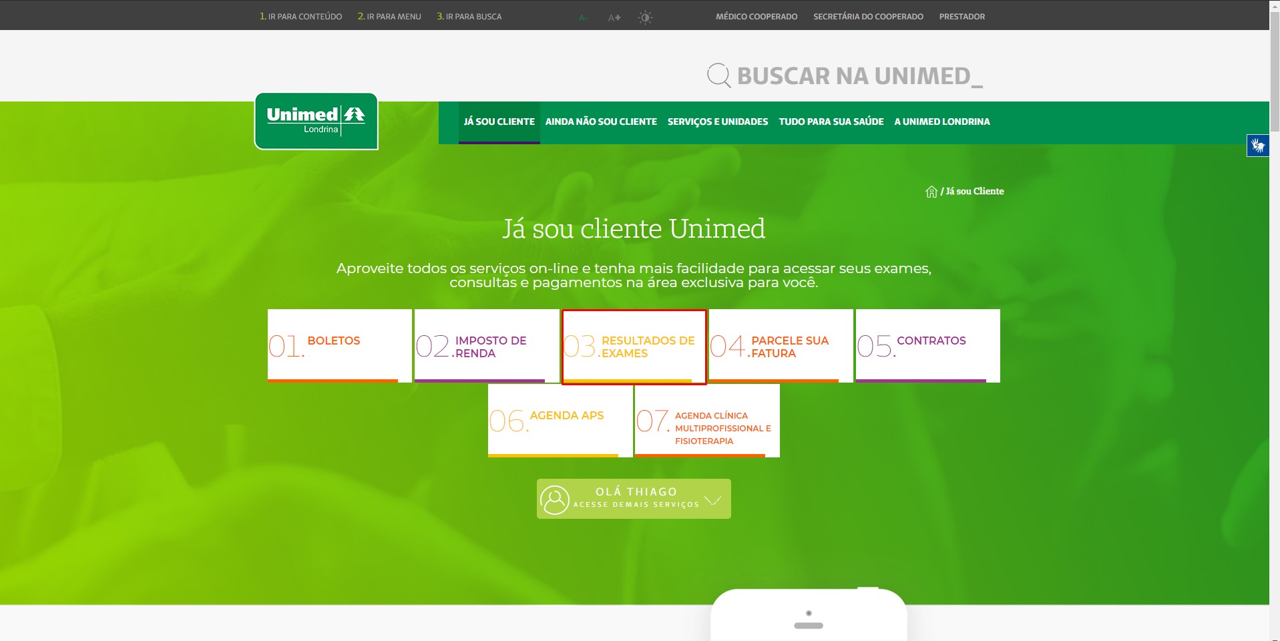The height and width of the screenshot is (641, 1280).
Task: Follow the Prestador link
Action: [x=962, y=17]
